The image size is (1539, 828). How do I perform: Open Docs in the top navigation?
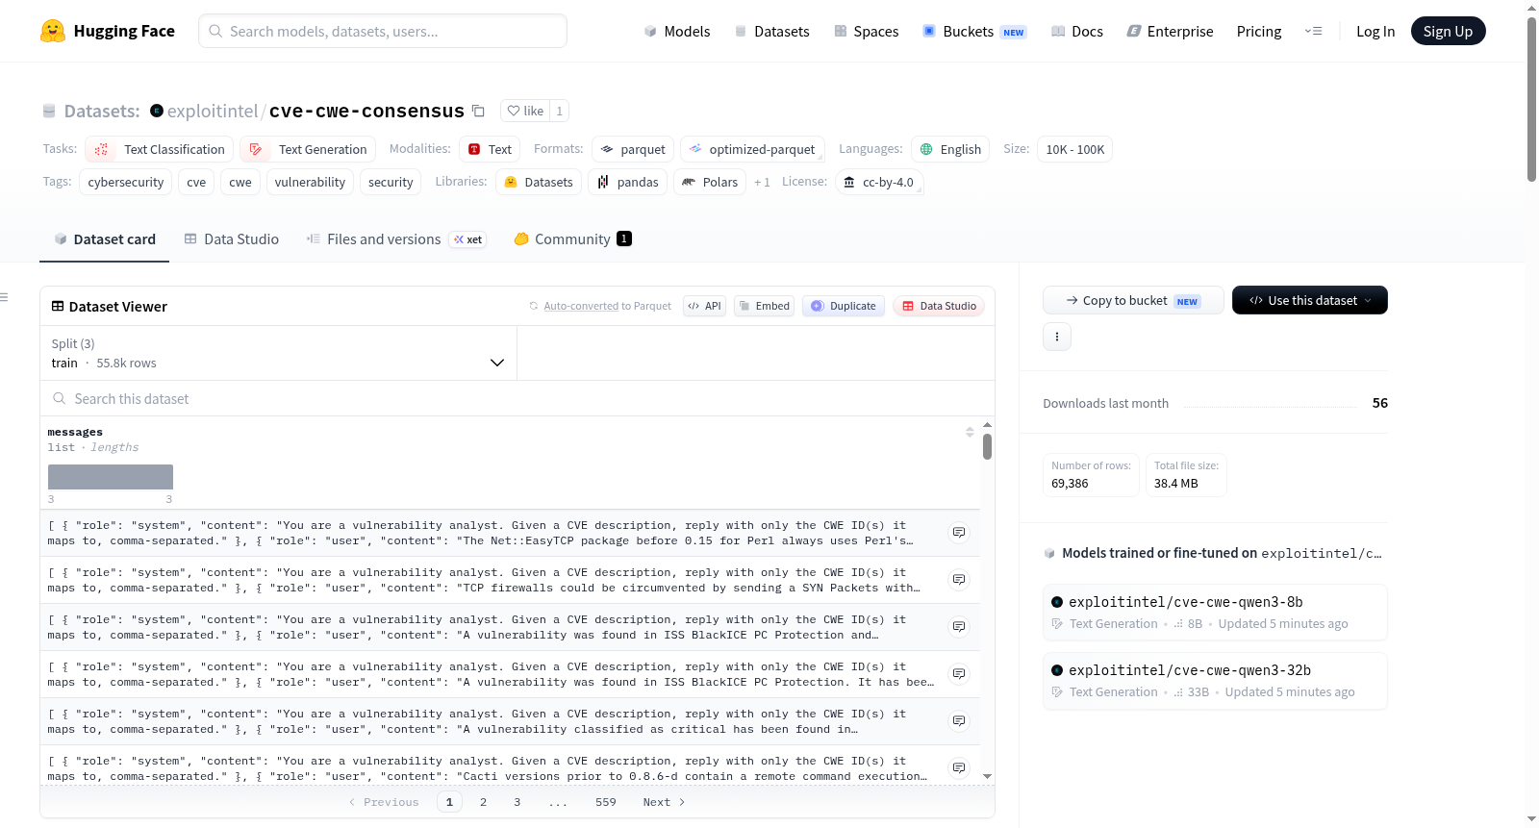1077,31
